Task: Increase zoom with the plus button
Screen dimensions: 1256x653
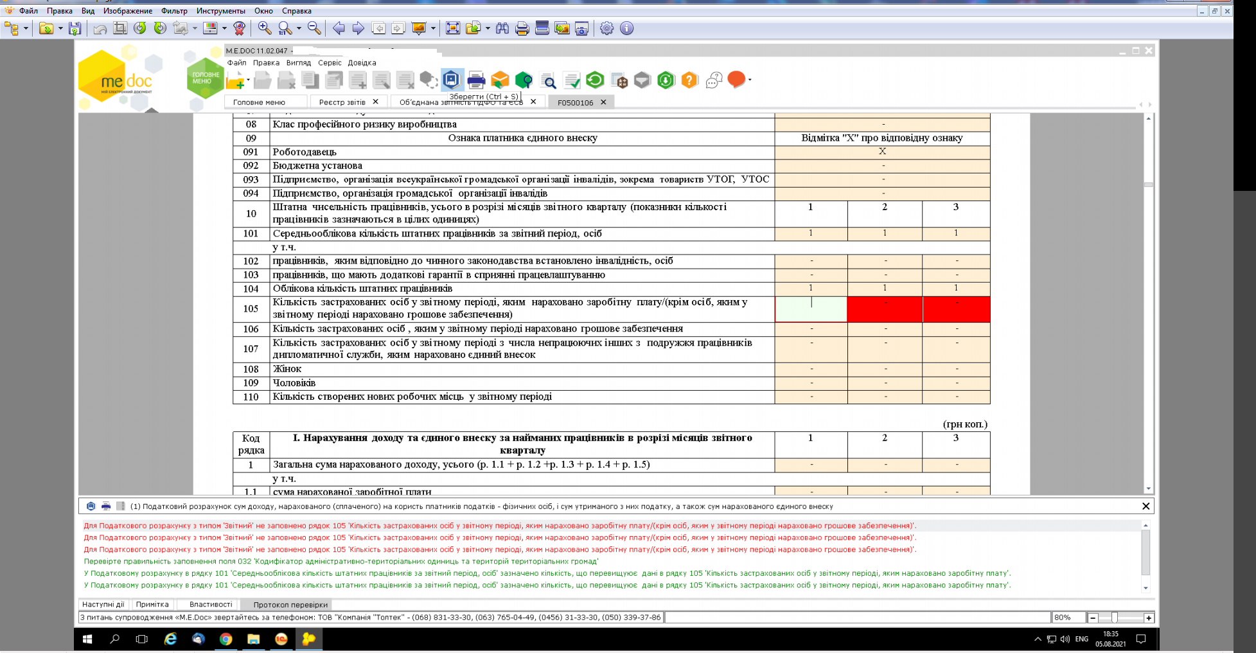Action: click(x=1149, y=618)
